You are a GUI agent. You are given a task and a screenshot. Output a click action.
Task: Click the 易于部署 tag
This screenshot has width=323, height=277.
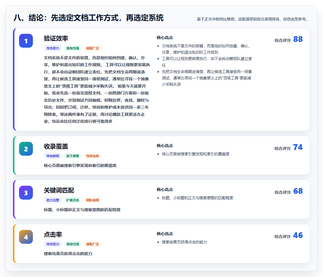coord(73,156)
